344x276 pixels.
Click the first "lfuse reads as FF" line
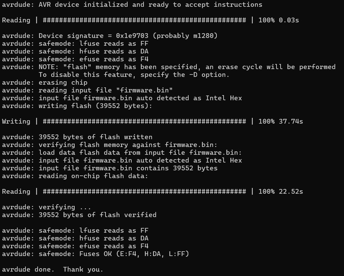click(93, 44)
